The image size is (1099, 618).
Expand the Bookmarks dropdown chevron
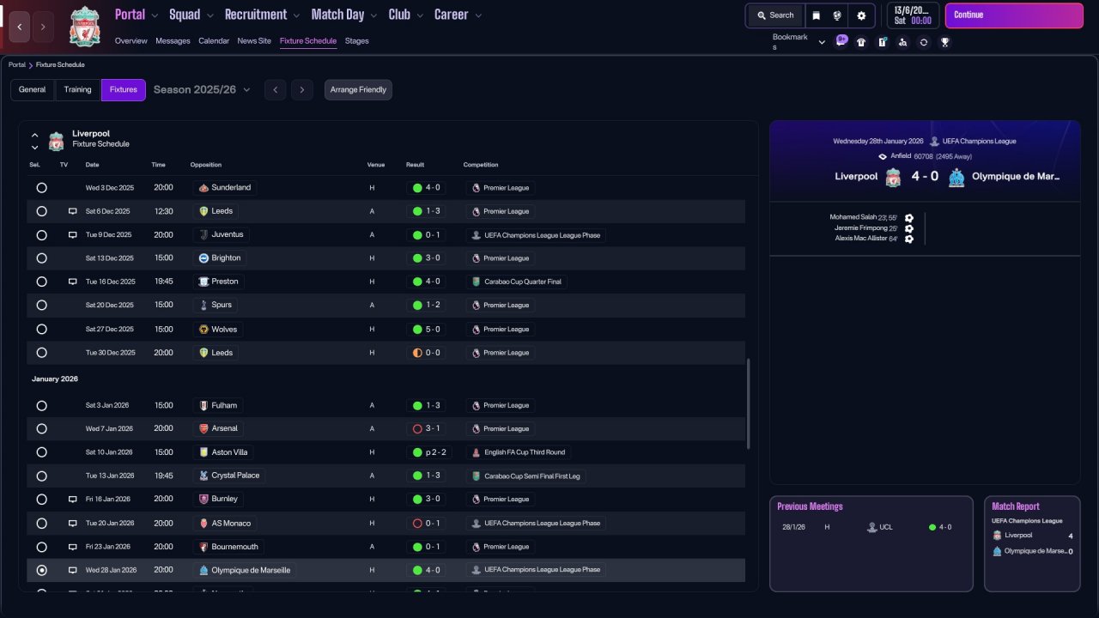(x=822, y=42)
